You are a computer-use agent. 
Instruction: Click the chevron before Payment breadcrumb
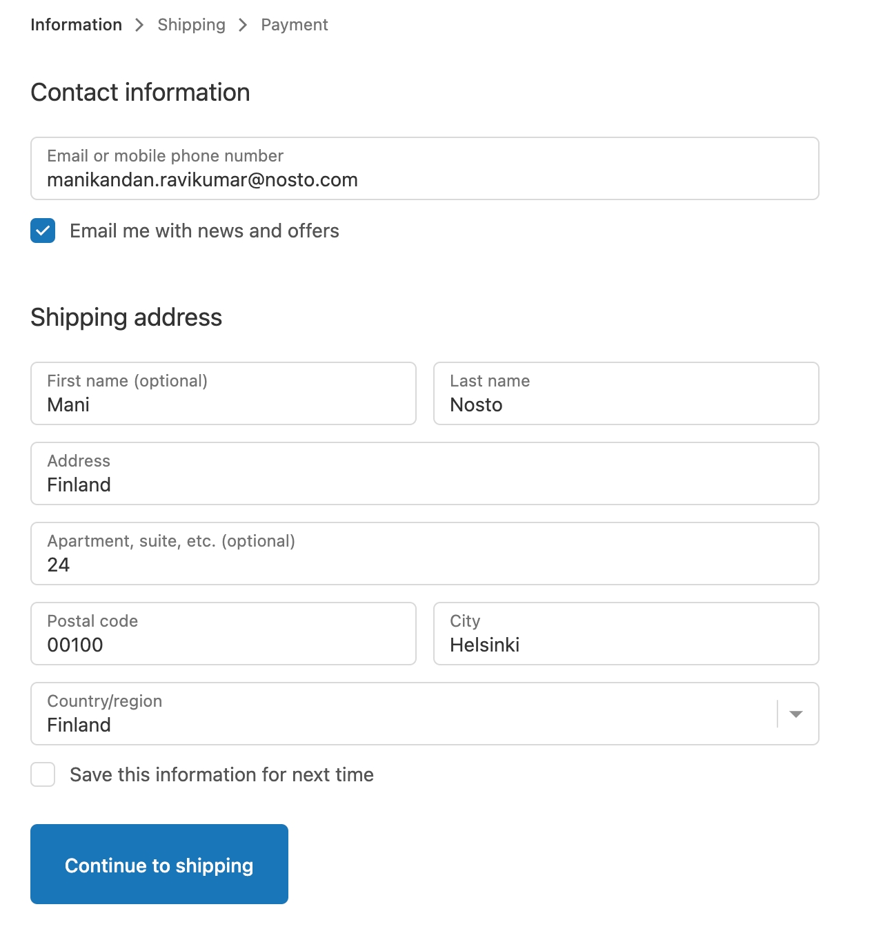pyautogui.click(x=243, y=25)
